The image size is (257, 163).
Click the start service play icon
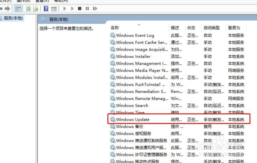point(65,9)
